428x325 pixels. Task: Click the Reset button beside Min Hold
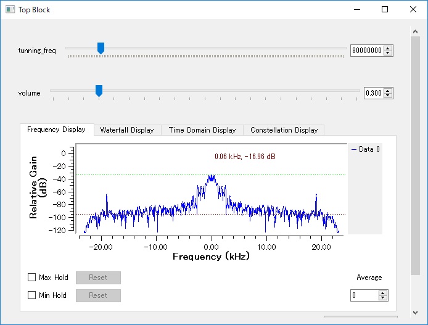(98, 295)
